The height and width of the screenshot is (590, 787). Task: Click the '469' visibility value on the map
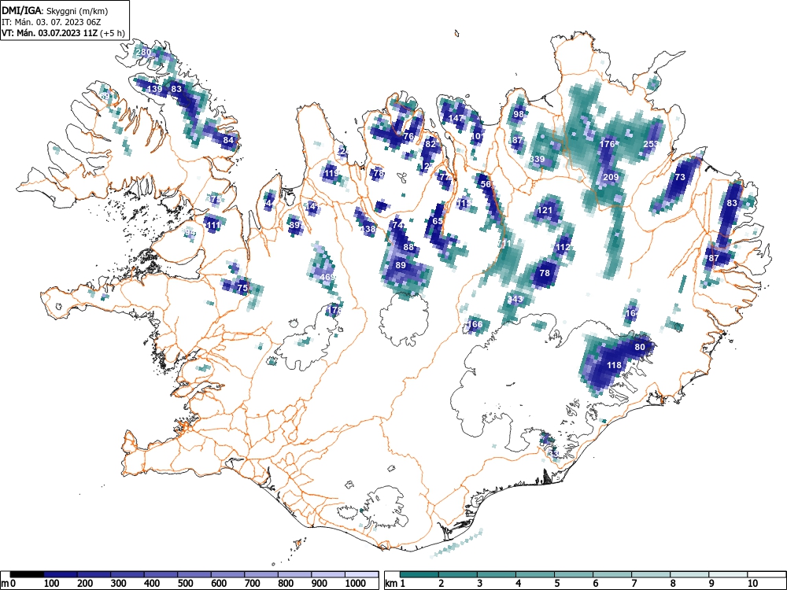click(327, 277)
